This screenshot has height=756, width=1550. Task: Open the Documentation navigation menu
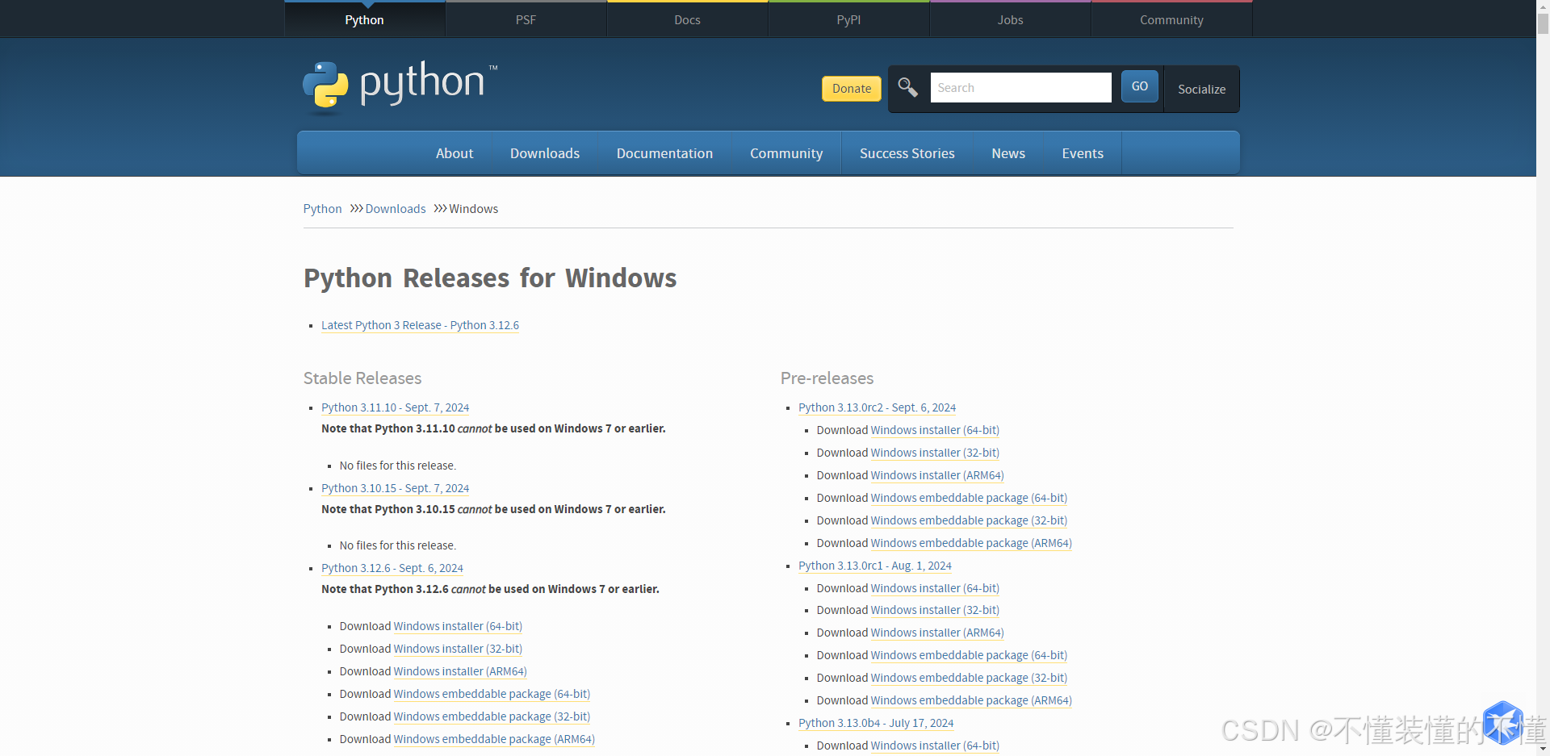(664, 153)
